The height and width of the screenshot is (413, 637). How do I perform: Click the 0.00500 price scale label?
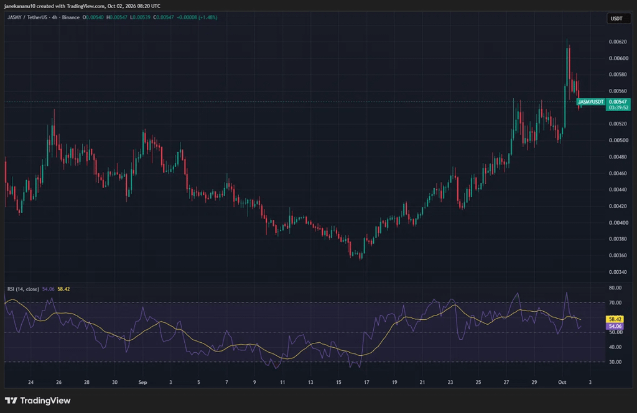click(618, 140)
